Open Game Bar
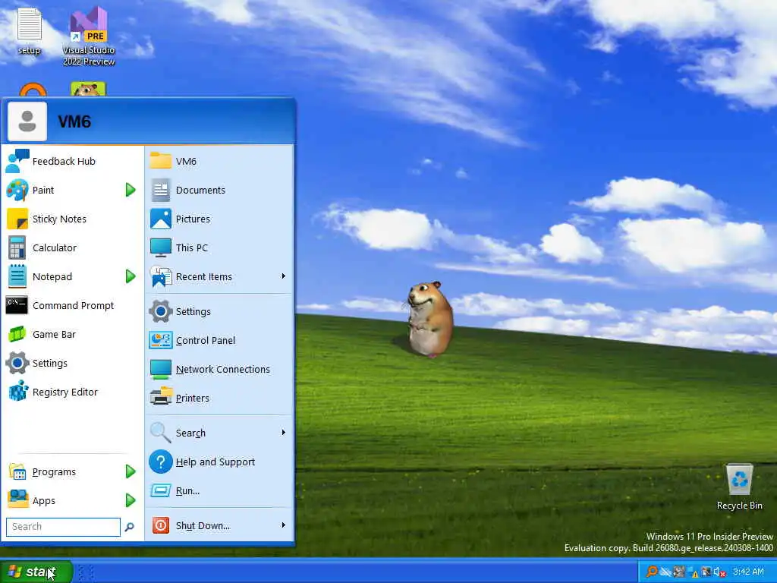Viewport: 777px width, 583px height. point(73,334)
